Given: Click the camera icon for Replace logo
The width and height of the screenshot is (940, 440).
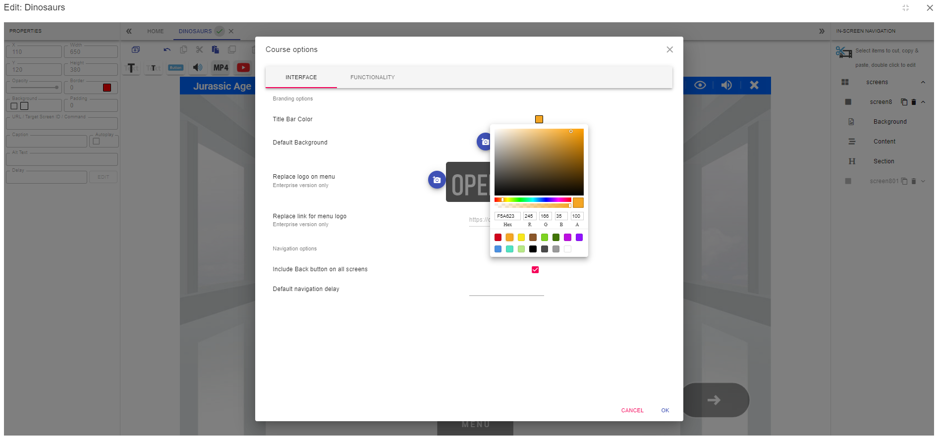Looking at the screenshot, I should [437, 180].
